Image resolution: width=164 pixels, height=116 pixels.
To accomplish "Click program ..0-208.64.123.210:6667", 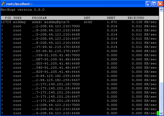I will [56, 39].
